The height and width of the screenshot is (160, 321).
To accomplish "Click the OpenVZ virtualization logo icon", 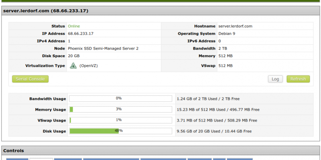I will (73, 66).
